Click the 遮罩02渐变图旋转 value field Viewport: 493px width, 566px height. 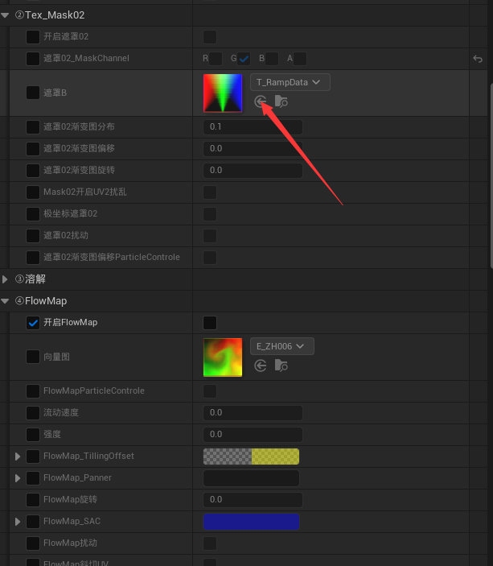click(253, 171)
